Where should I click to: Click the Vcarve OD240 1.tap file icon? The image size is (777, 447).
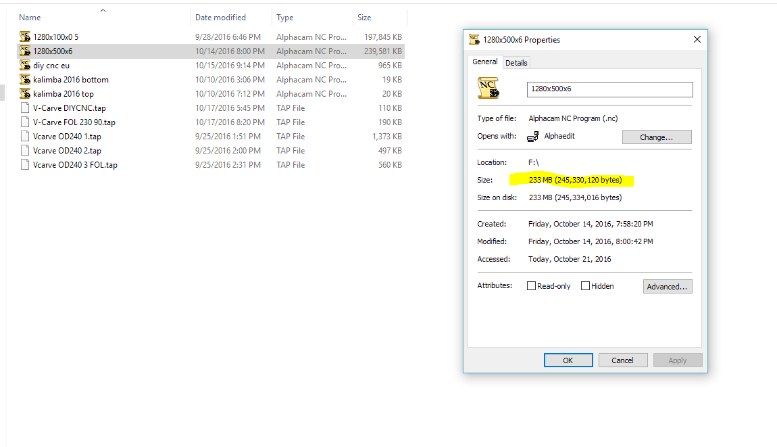[x=26, y=137]
